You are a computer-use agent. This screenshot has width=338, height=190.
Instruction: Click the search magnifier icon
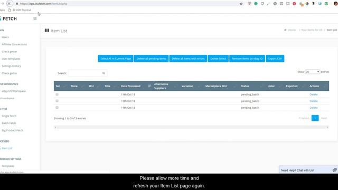point(104,73)
